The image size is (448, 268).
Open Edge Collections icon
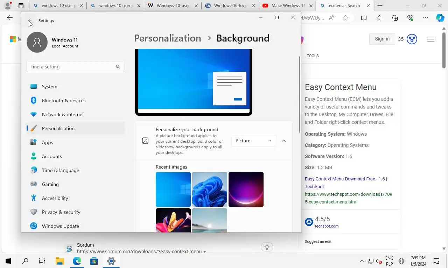pos(395,18)
